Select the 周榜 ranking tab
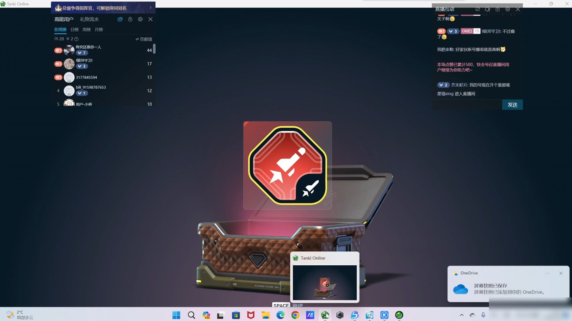The width and height of the screenshot is (572, 321). [x=87, y=30]
